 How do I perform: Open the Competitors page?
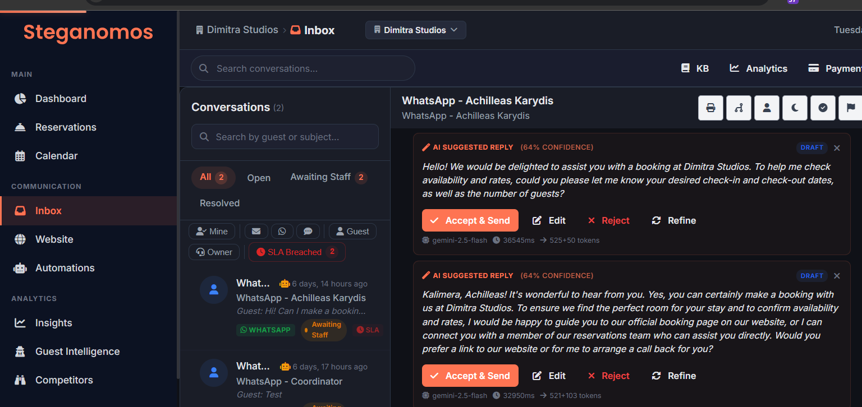tap(89, 380)
